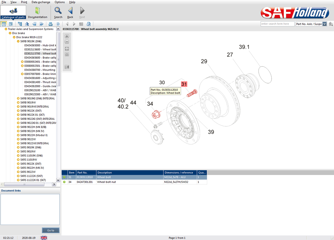Open the Search magnifier tool
Viewport: 334px width, 240px height.
coord(58,12)
